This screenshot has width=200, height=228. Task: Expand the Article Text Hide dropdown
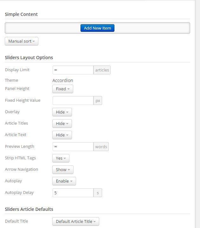click(x=62, y=135)
